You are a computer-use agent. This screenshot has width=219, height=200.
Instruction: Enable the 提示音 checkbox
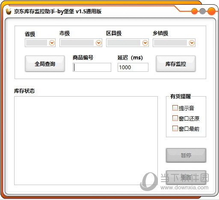click(175, 108)
